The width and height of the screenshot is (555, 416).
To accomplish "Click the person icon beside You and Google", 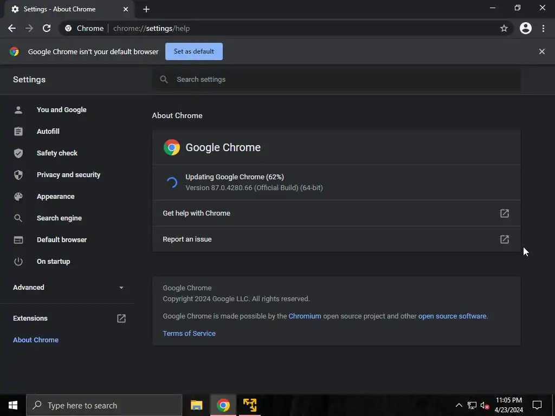I will (x=18, y=109).
